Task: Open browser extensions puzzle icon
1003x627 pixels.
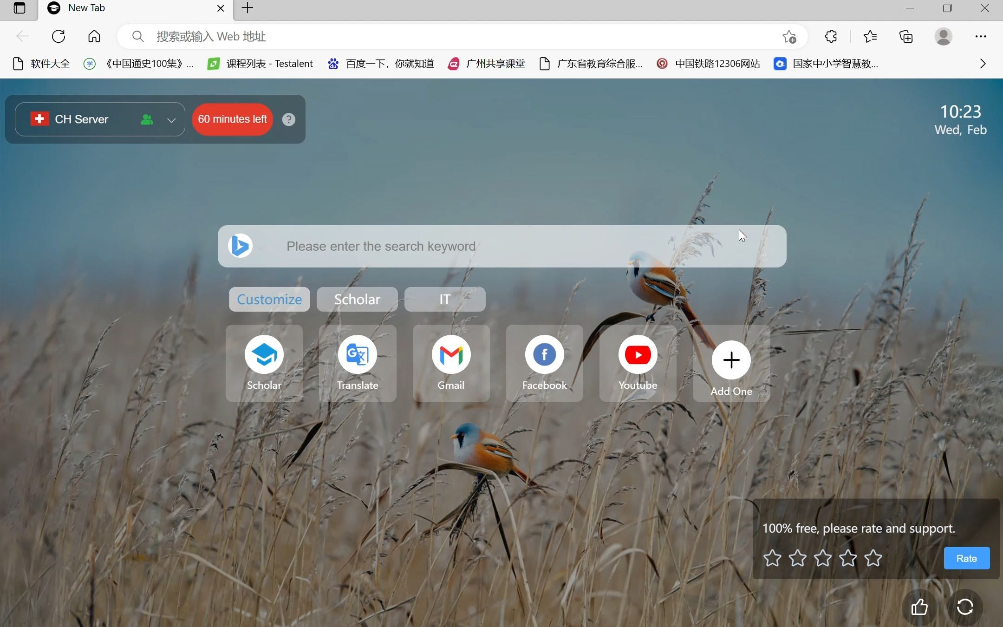Action: 831,36
